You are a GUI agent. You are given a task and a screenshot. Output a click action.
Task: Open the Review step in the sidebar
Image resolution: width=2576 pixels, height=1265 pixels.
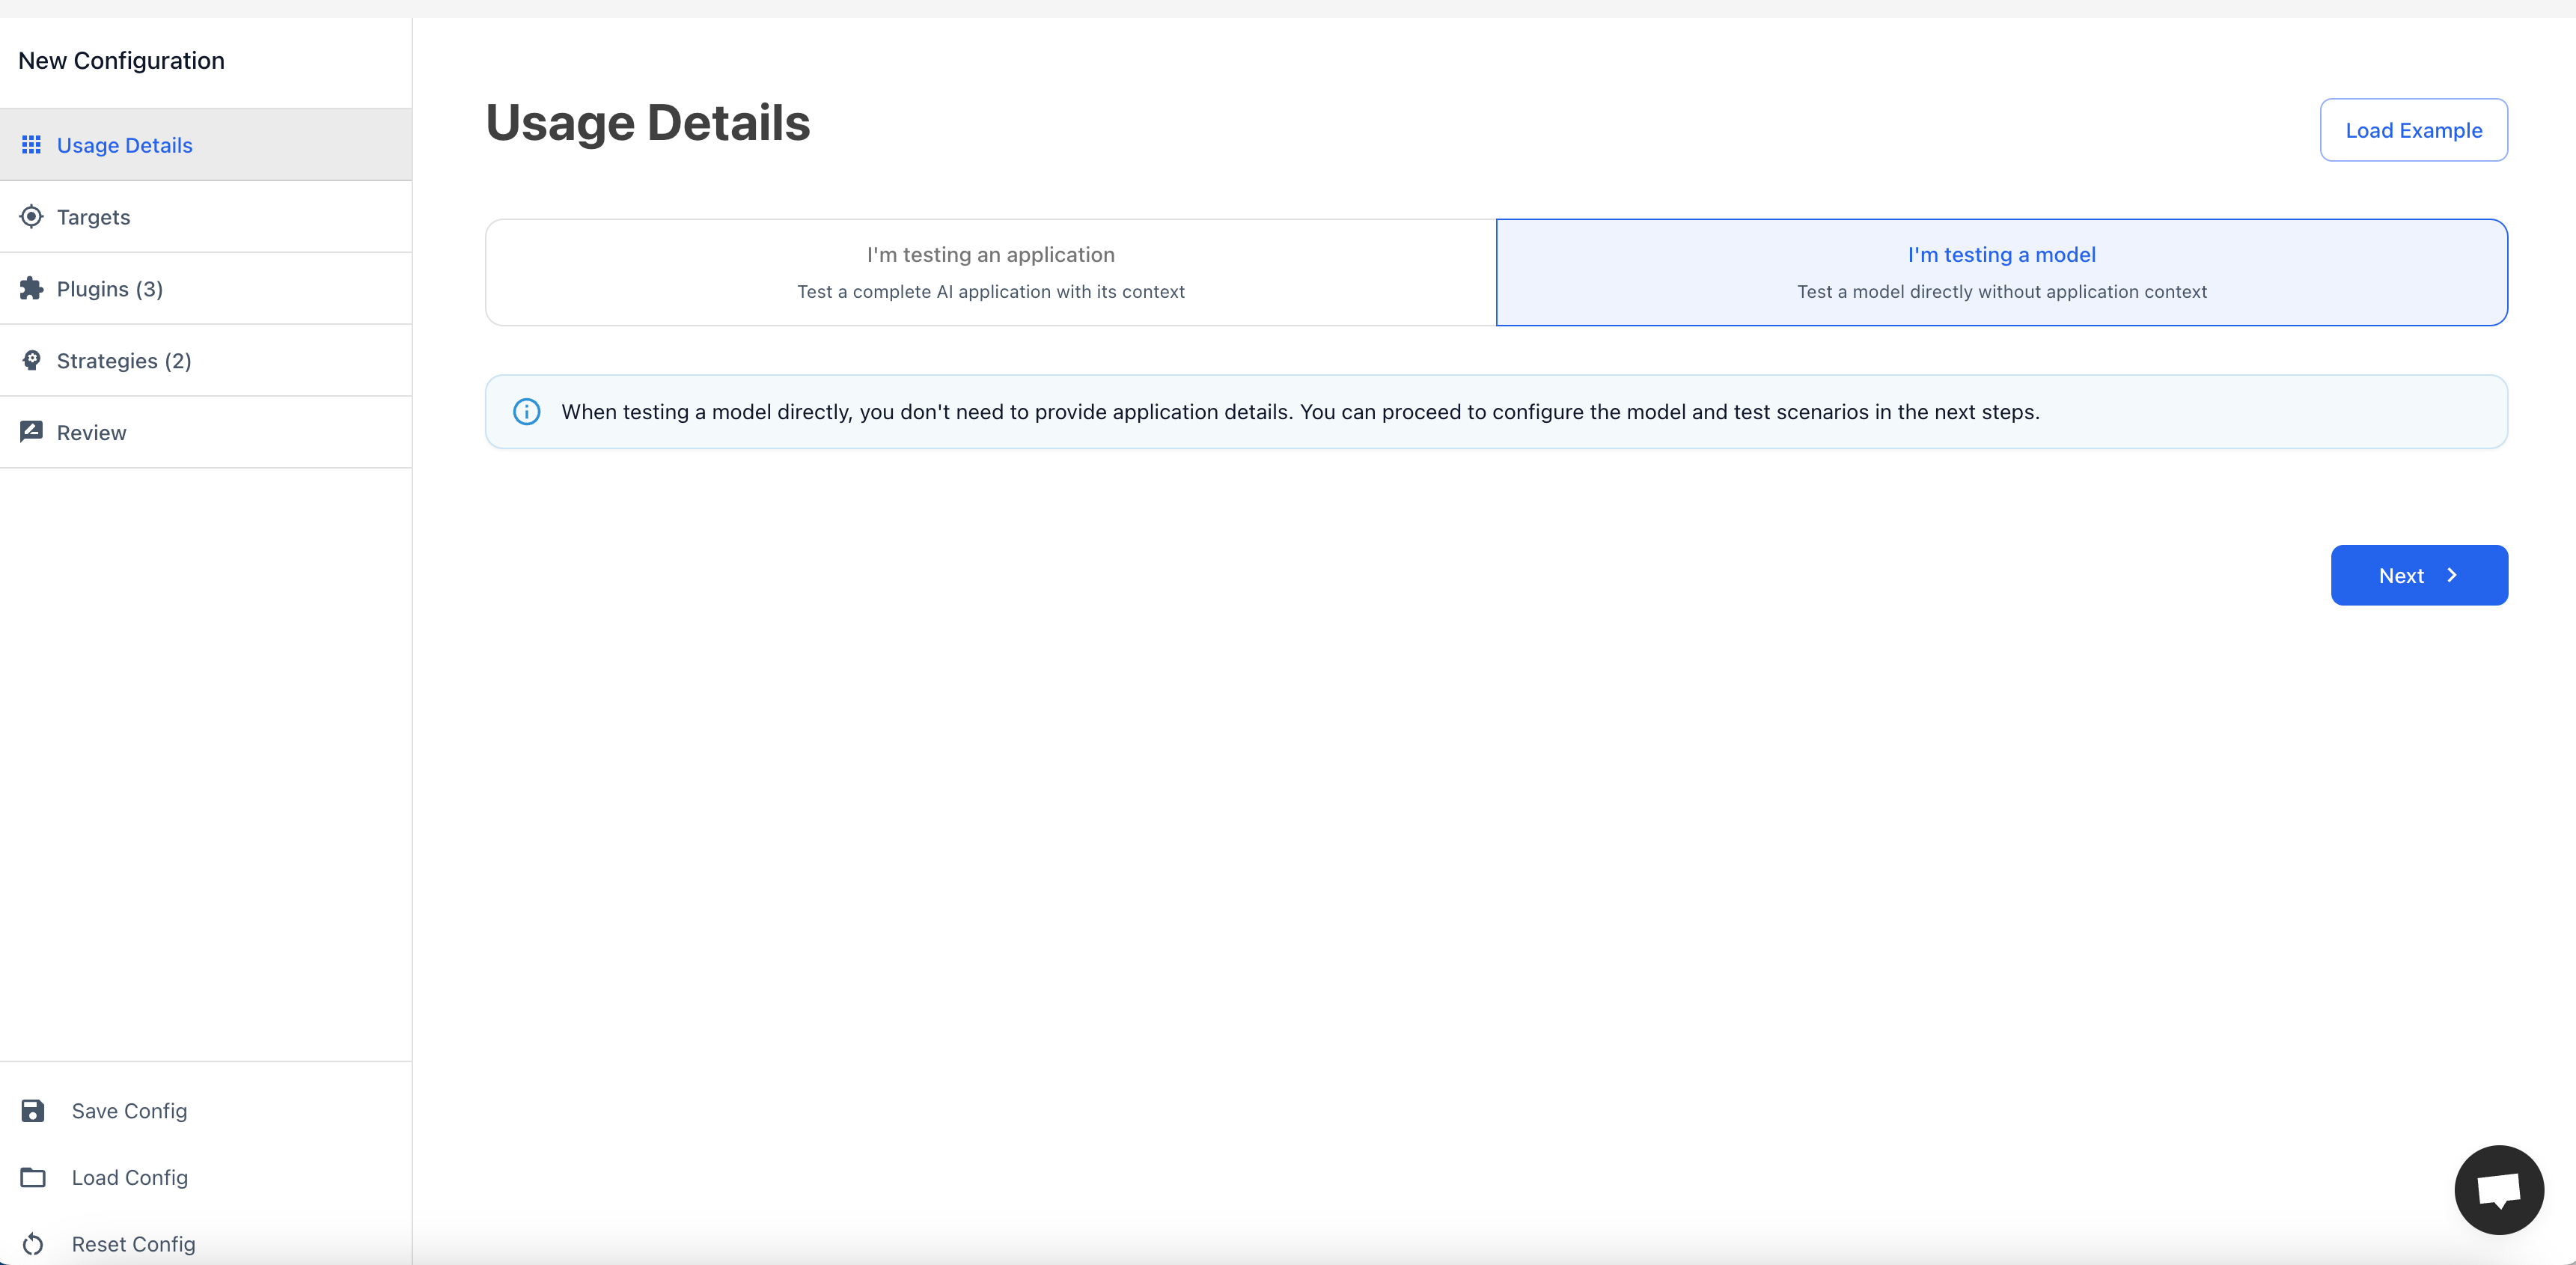pyautogui.click(x=92, y=433)
